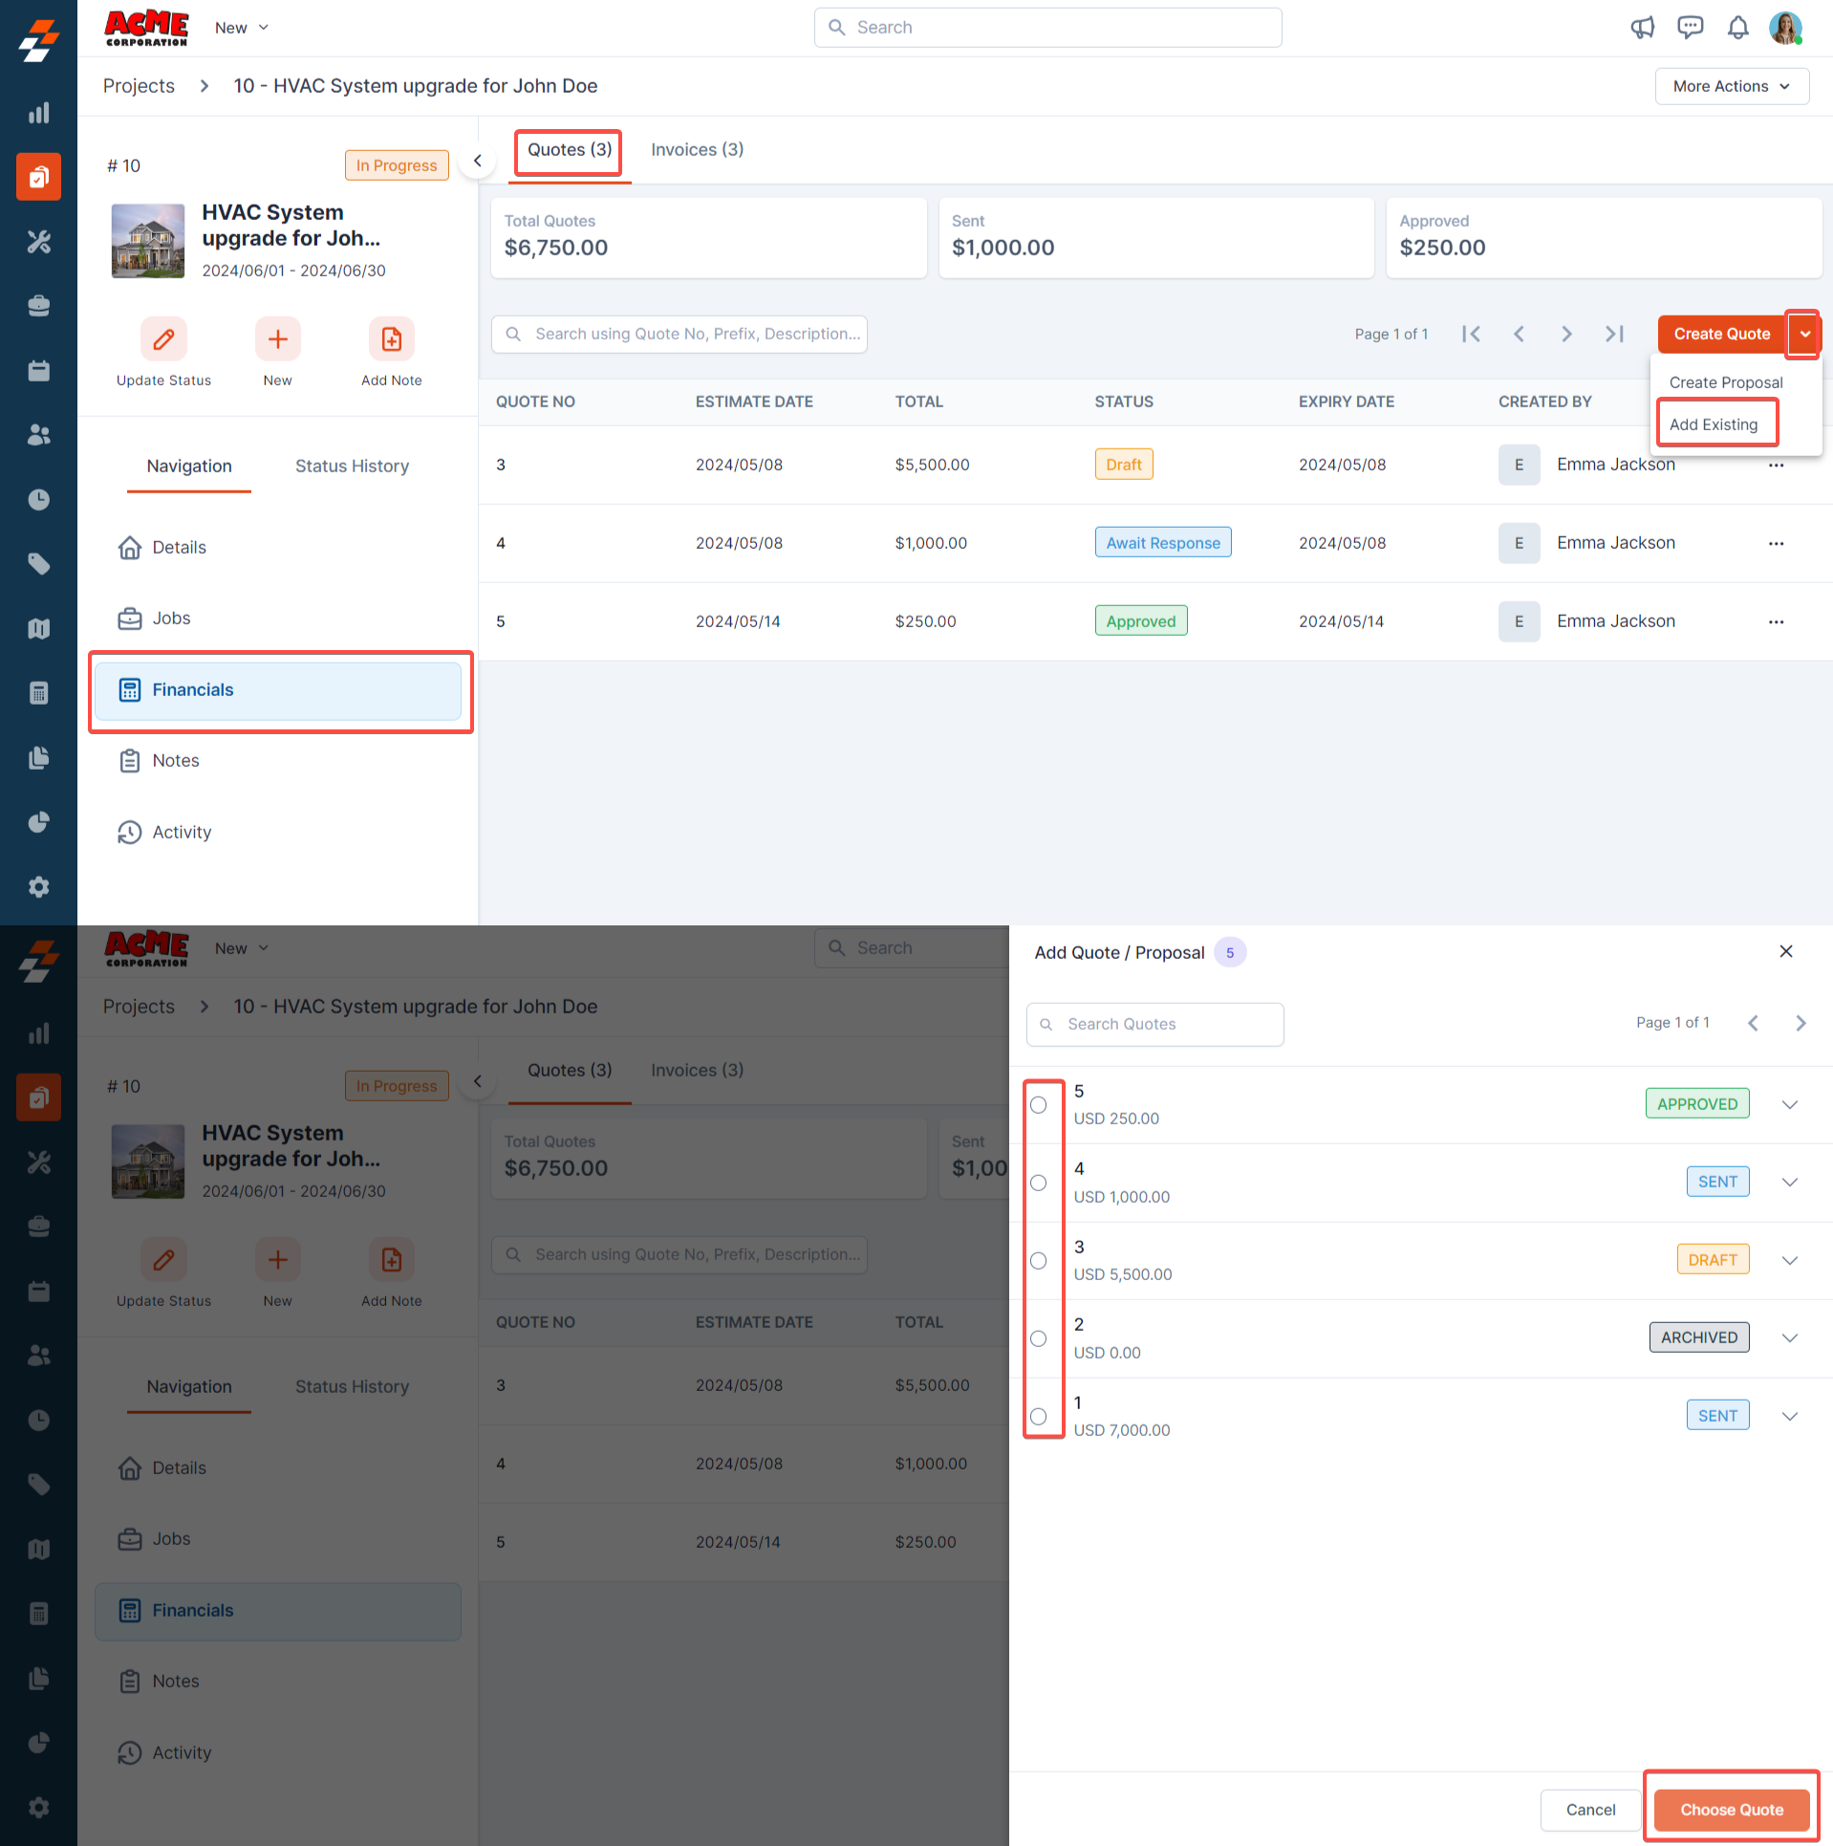
Task: Close the Add Quote / Proposal panel
Action: 1785,952
